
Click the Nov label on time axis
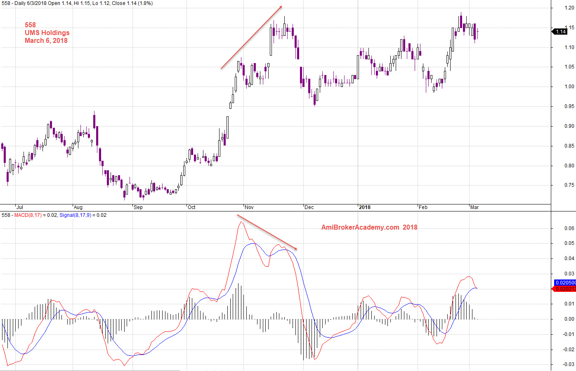pos(249,207)
